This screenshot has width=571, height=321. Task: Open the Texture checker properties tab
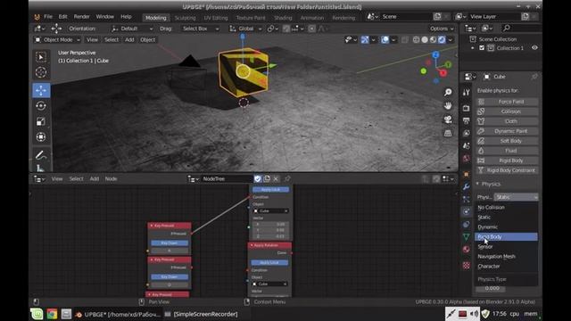pos(466,266)
